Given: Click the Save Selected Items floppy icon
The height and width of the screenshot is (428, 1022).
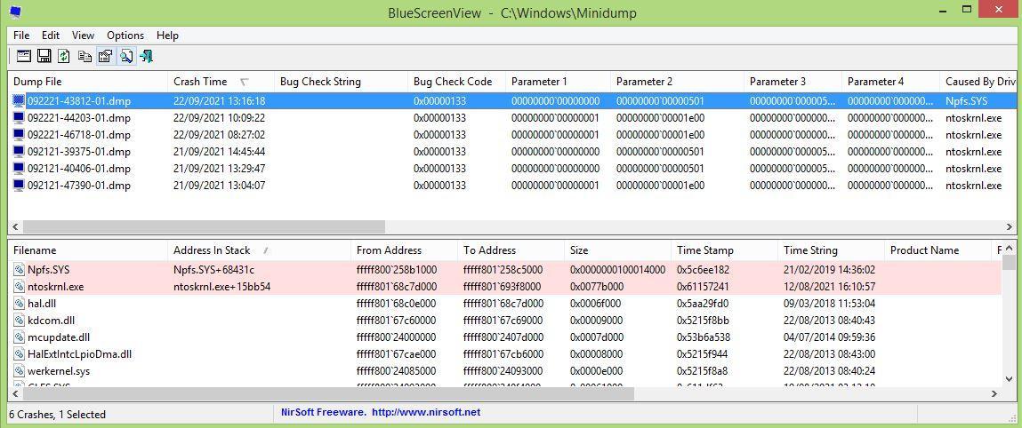Looking at the screenshot, I should click(x=44, y=56).
